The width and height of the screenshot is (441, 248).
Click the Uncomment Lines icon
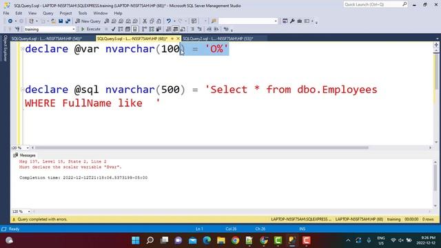coord(199,29)
